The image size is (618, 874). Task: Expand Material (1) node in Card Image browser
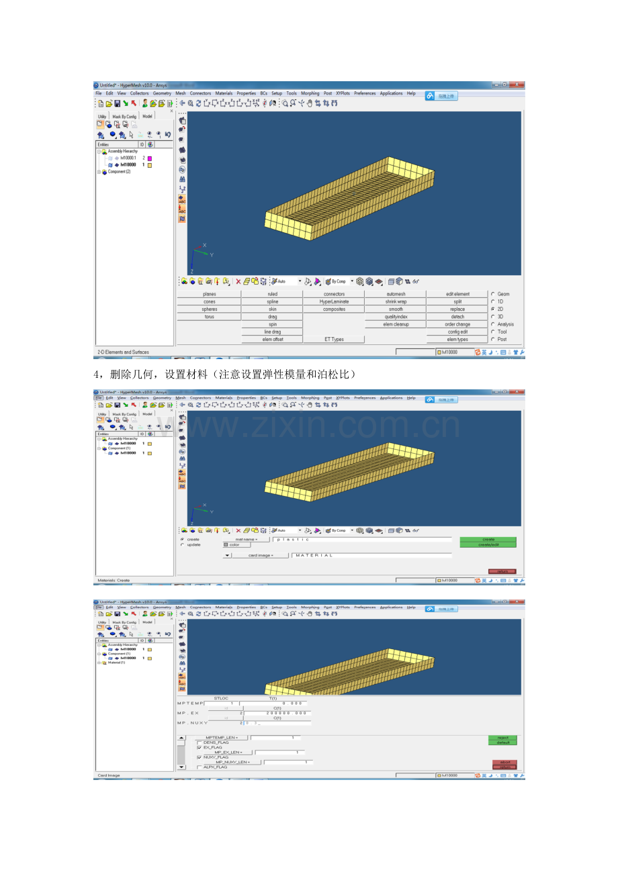tap(99, 663)
